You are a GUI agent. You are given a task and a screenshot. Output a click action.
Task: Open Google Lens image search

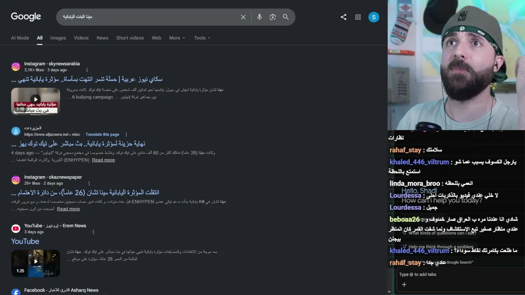273,17
